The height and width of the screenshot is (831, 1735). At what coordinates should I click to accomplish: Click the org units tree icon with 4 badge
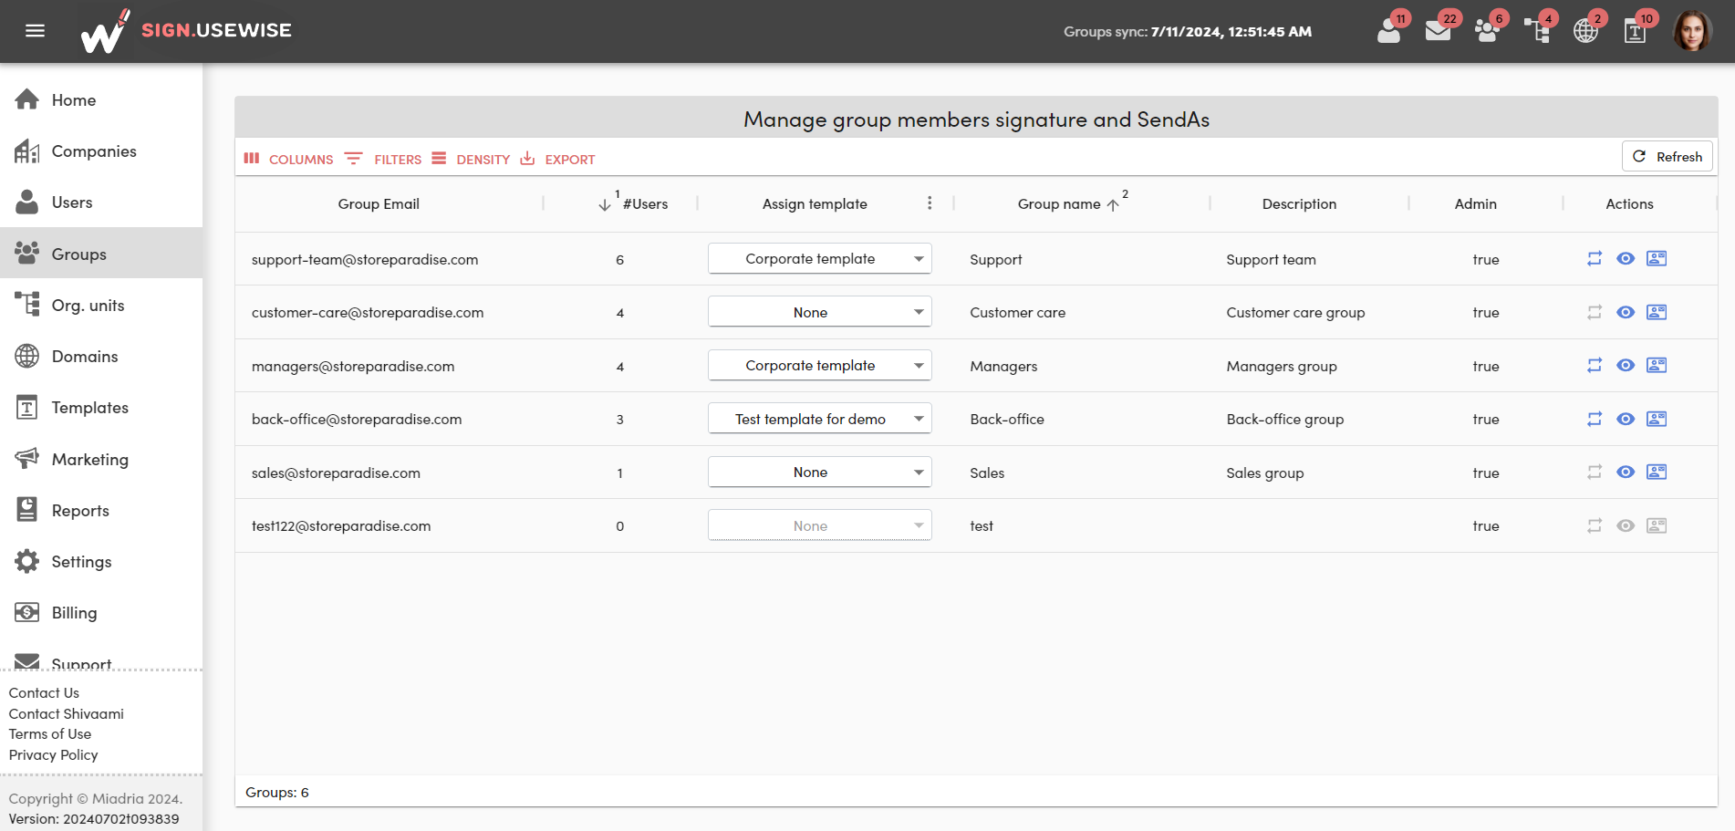click(1537, 30)
